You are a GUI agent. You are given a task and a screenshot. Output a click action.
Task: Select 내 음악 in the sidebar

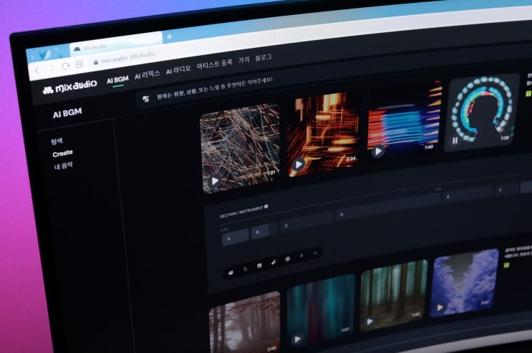pos(63,166)
